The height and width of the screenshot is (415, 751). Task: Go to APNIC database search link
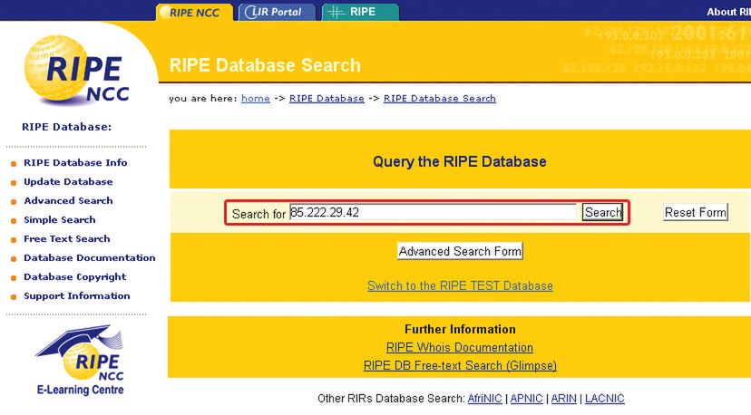coord(526,399)
